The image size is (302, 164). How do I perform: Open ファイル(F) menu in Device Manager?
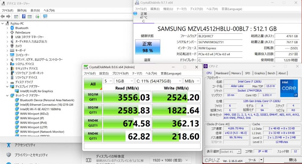(x=8, y=10)
